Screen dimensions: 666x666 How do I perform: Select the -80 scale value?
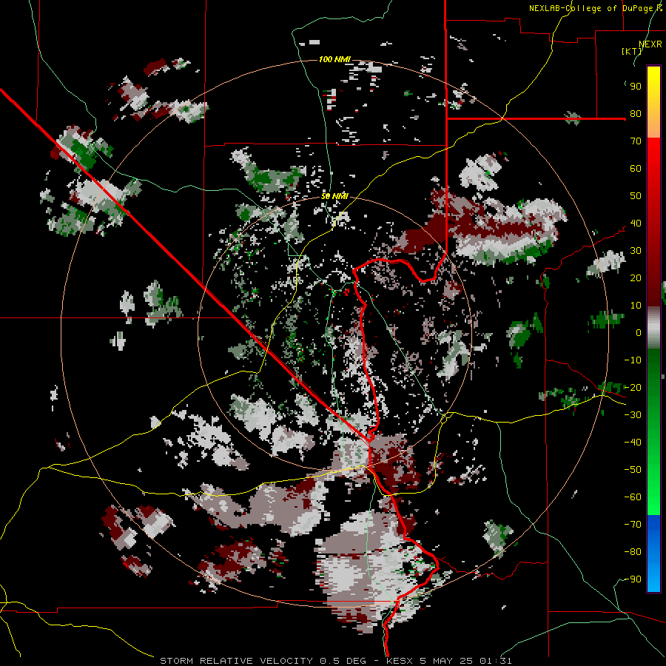pos(633,552)
